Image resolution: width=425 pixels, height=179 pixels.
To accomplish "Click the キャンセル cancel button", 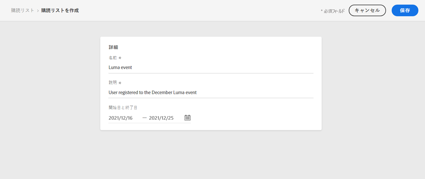I will (367, 11).
